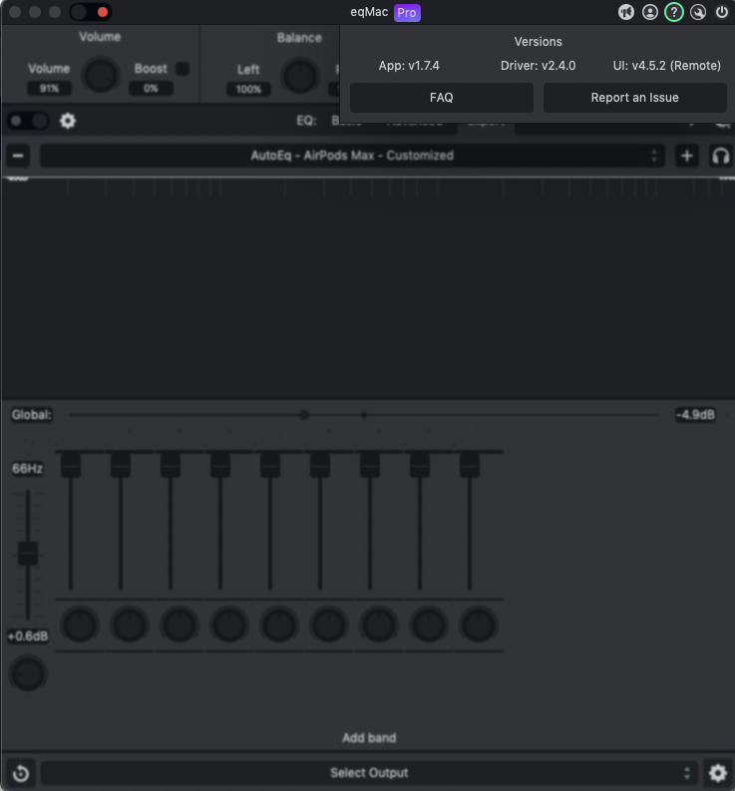Open the user account icon
Viewport: 735px width, 791px height.
[650, 12]
